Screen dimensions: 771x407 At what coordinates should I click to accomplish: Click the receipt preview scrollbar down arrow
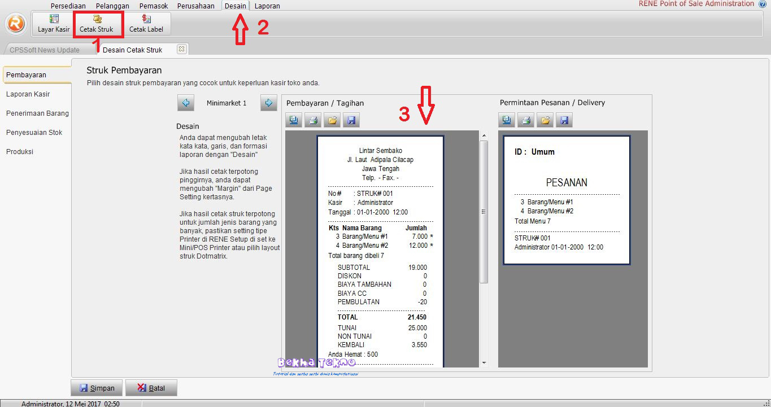(x=483, y=363)
